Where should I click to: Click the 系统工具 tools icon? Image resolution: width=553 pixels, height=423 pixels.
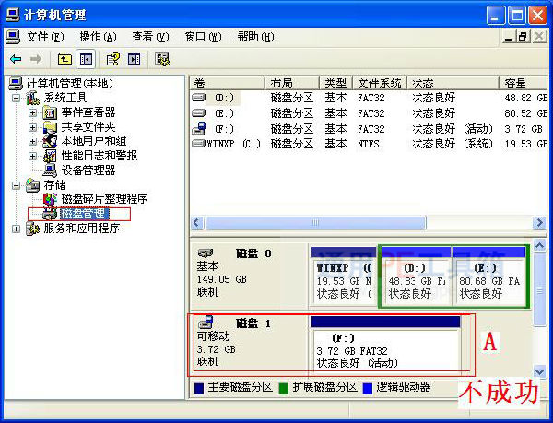click(x=33, y=98)
